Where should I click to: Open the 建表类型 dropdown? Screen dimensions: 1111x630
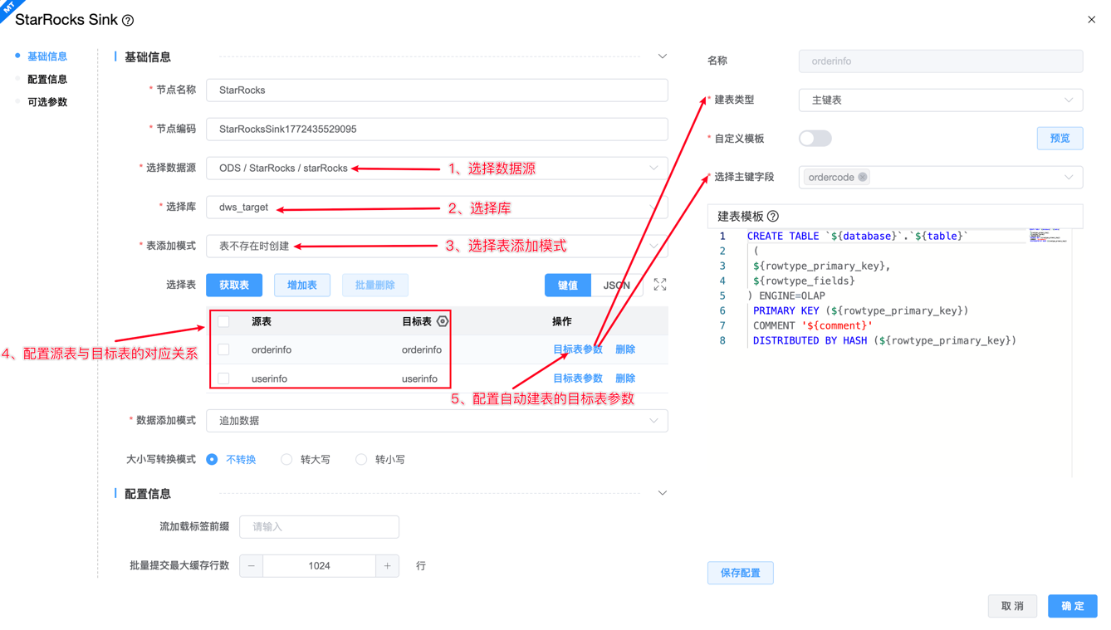940,100
